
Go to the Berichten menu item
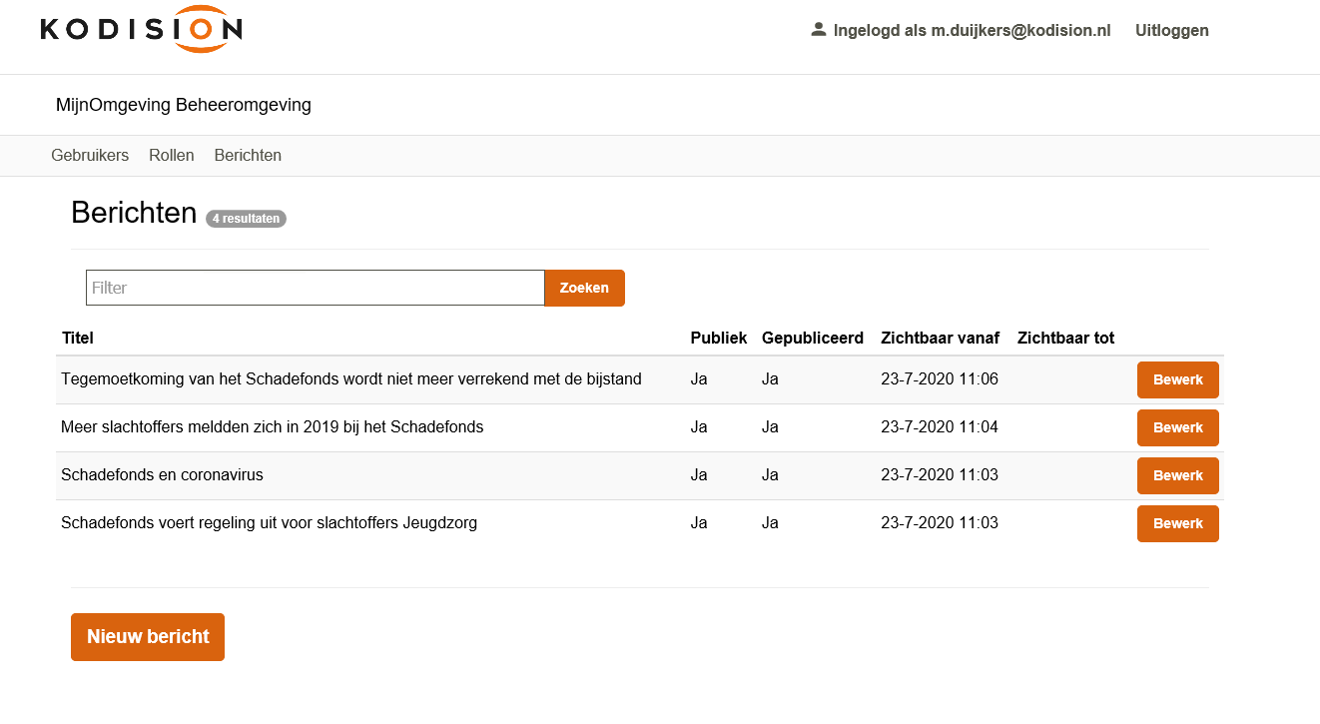tap(248, 156)
